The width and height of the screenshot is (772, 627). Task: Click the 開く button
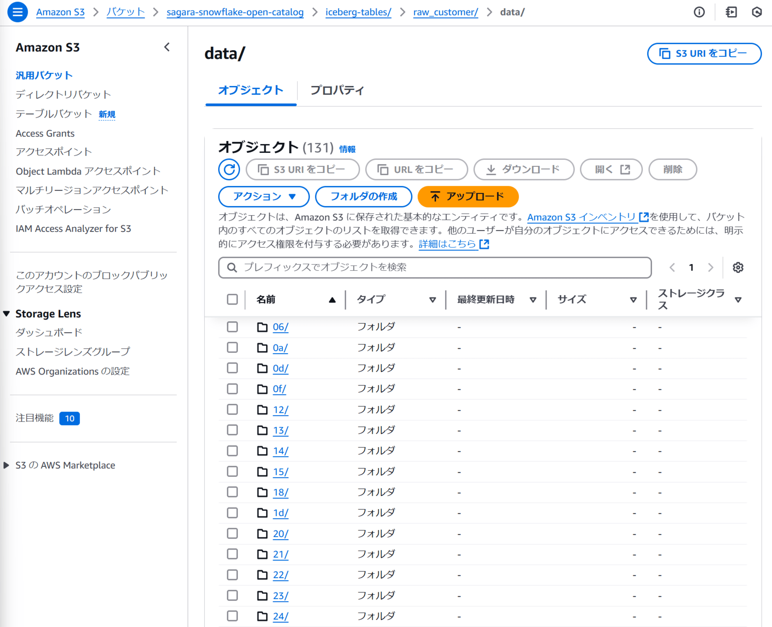pyautogui.click(x=611, y=169)
